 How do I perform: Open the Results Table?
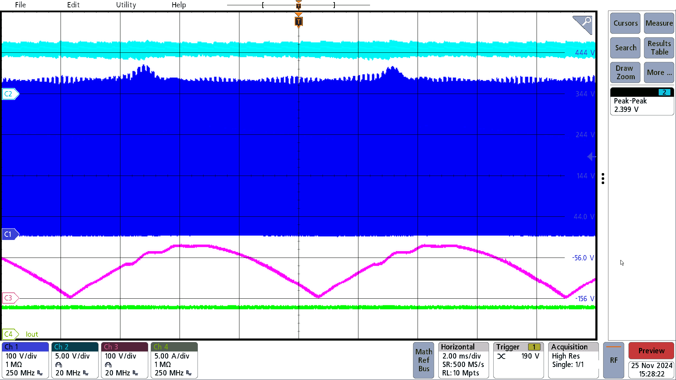[659, 48]
